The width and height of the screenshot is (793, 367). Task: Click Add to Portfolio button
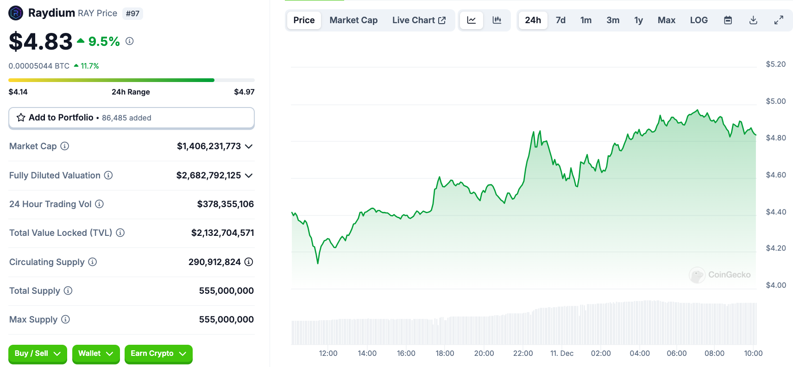click(132, 118)
